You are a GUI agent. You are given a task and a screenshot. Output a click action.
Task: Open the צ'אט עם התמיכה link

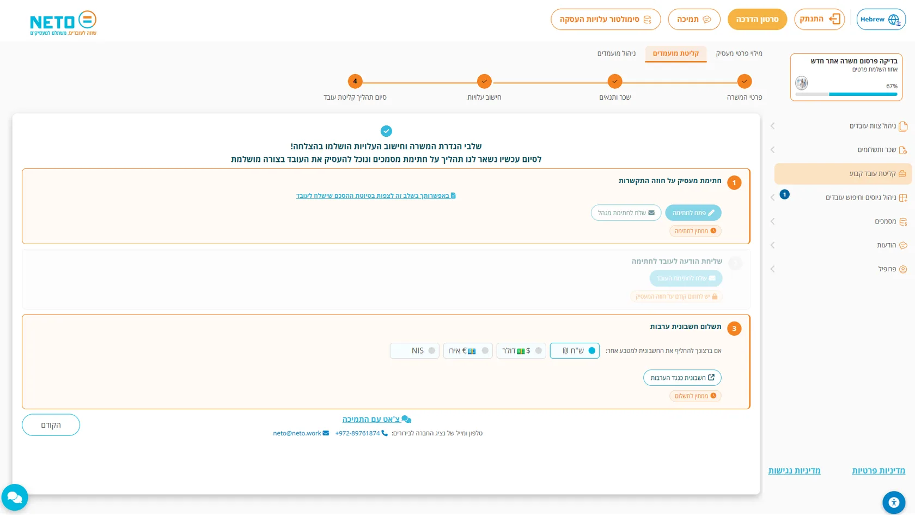point(376,419)
